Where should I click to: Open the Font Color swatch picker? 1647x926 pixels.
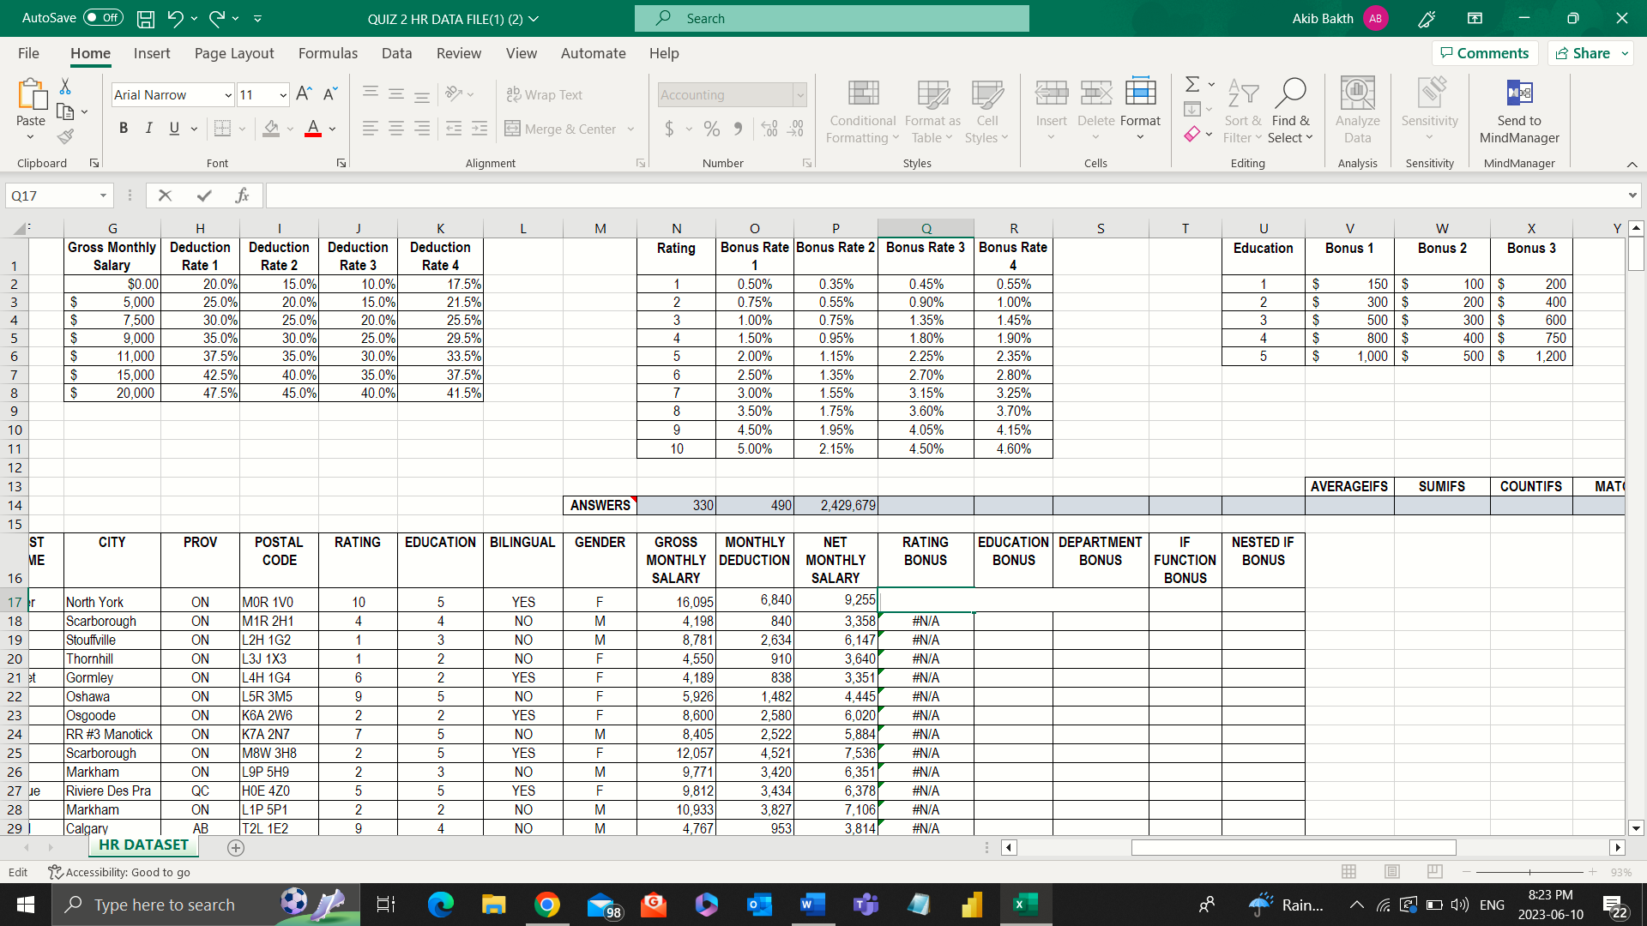[333, 130]
